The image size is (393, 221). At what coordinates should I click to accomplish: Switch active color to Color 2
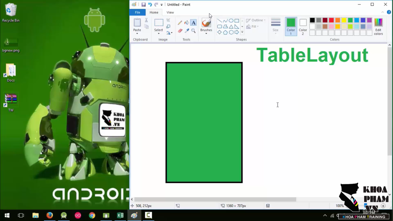(x=303, y=26)
